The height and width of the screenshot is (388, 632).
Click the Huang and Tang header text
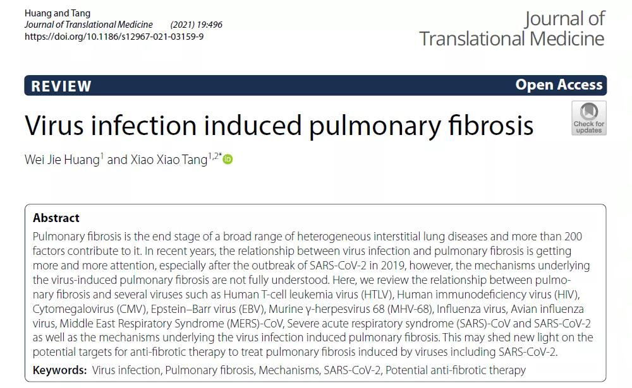[57, 13]
